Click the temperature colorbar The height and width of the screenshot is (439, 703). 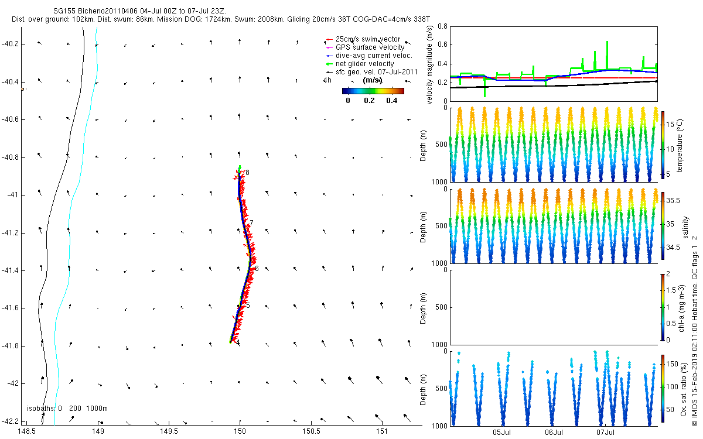(663, 145)
